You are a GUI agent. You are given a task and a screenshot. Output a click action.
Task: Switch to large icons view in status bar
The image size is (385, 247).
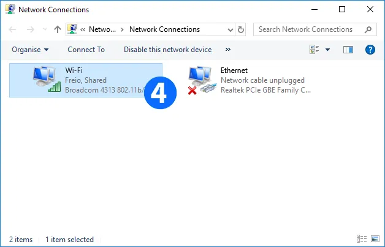click(375, 238)
